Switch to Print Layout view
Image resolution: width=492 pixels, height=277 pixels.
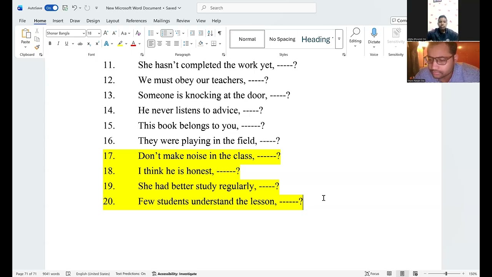click(x=402, y=274)
